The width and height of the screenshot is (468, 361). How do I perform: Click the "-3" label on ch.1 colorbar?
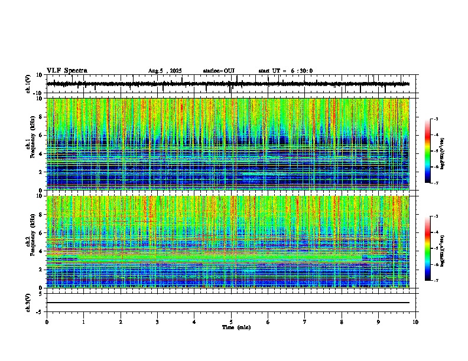(436, 119)
